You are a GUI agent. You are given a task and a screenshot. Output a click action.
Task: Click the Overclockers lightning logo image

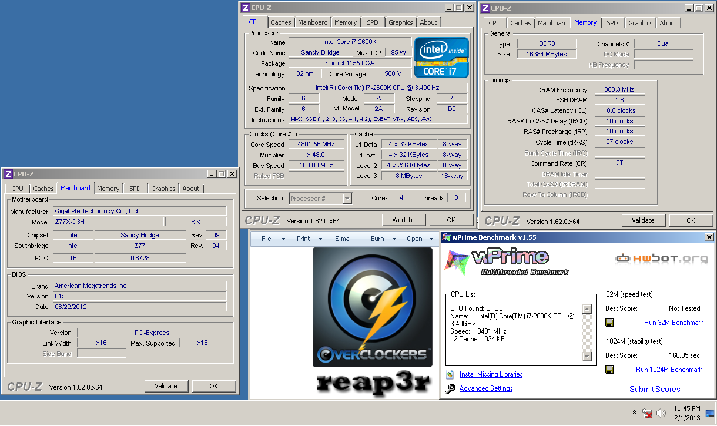click(372, 307)
